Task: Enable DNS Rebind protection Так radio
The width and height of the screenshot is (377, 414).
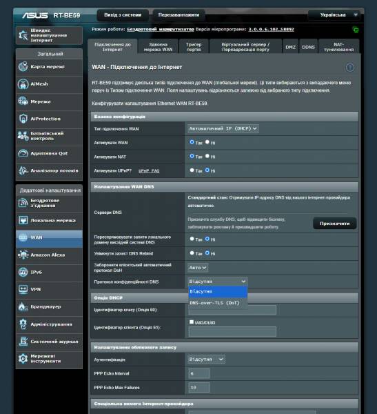Action: (192, 253)
